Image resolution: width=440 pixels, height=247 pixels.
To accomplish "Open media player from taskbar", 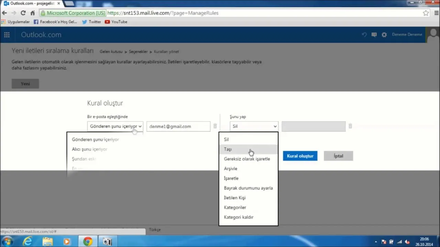I will [67, 242].
